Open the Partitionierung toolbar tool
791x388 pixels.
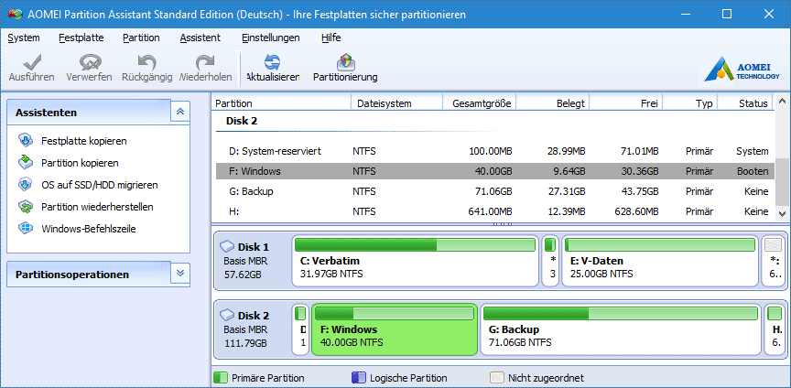[345, 62]
